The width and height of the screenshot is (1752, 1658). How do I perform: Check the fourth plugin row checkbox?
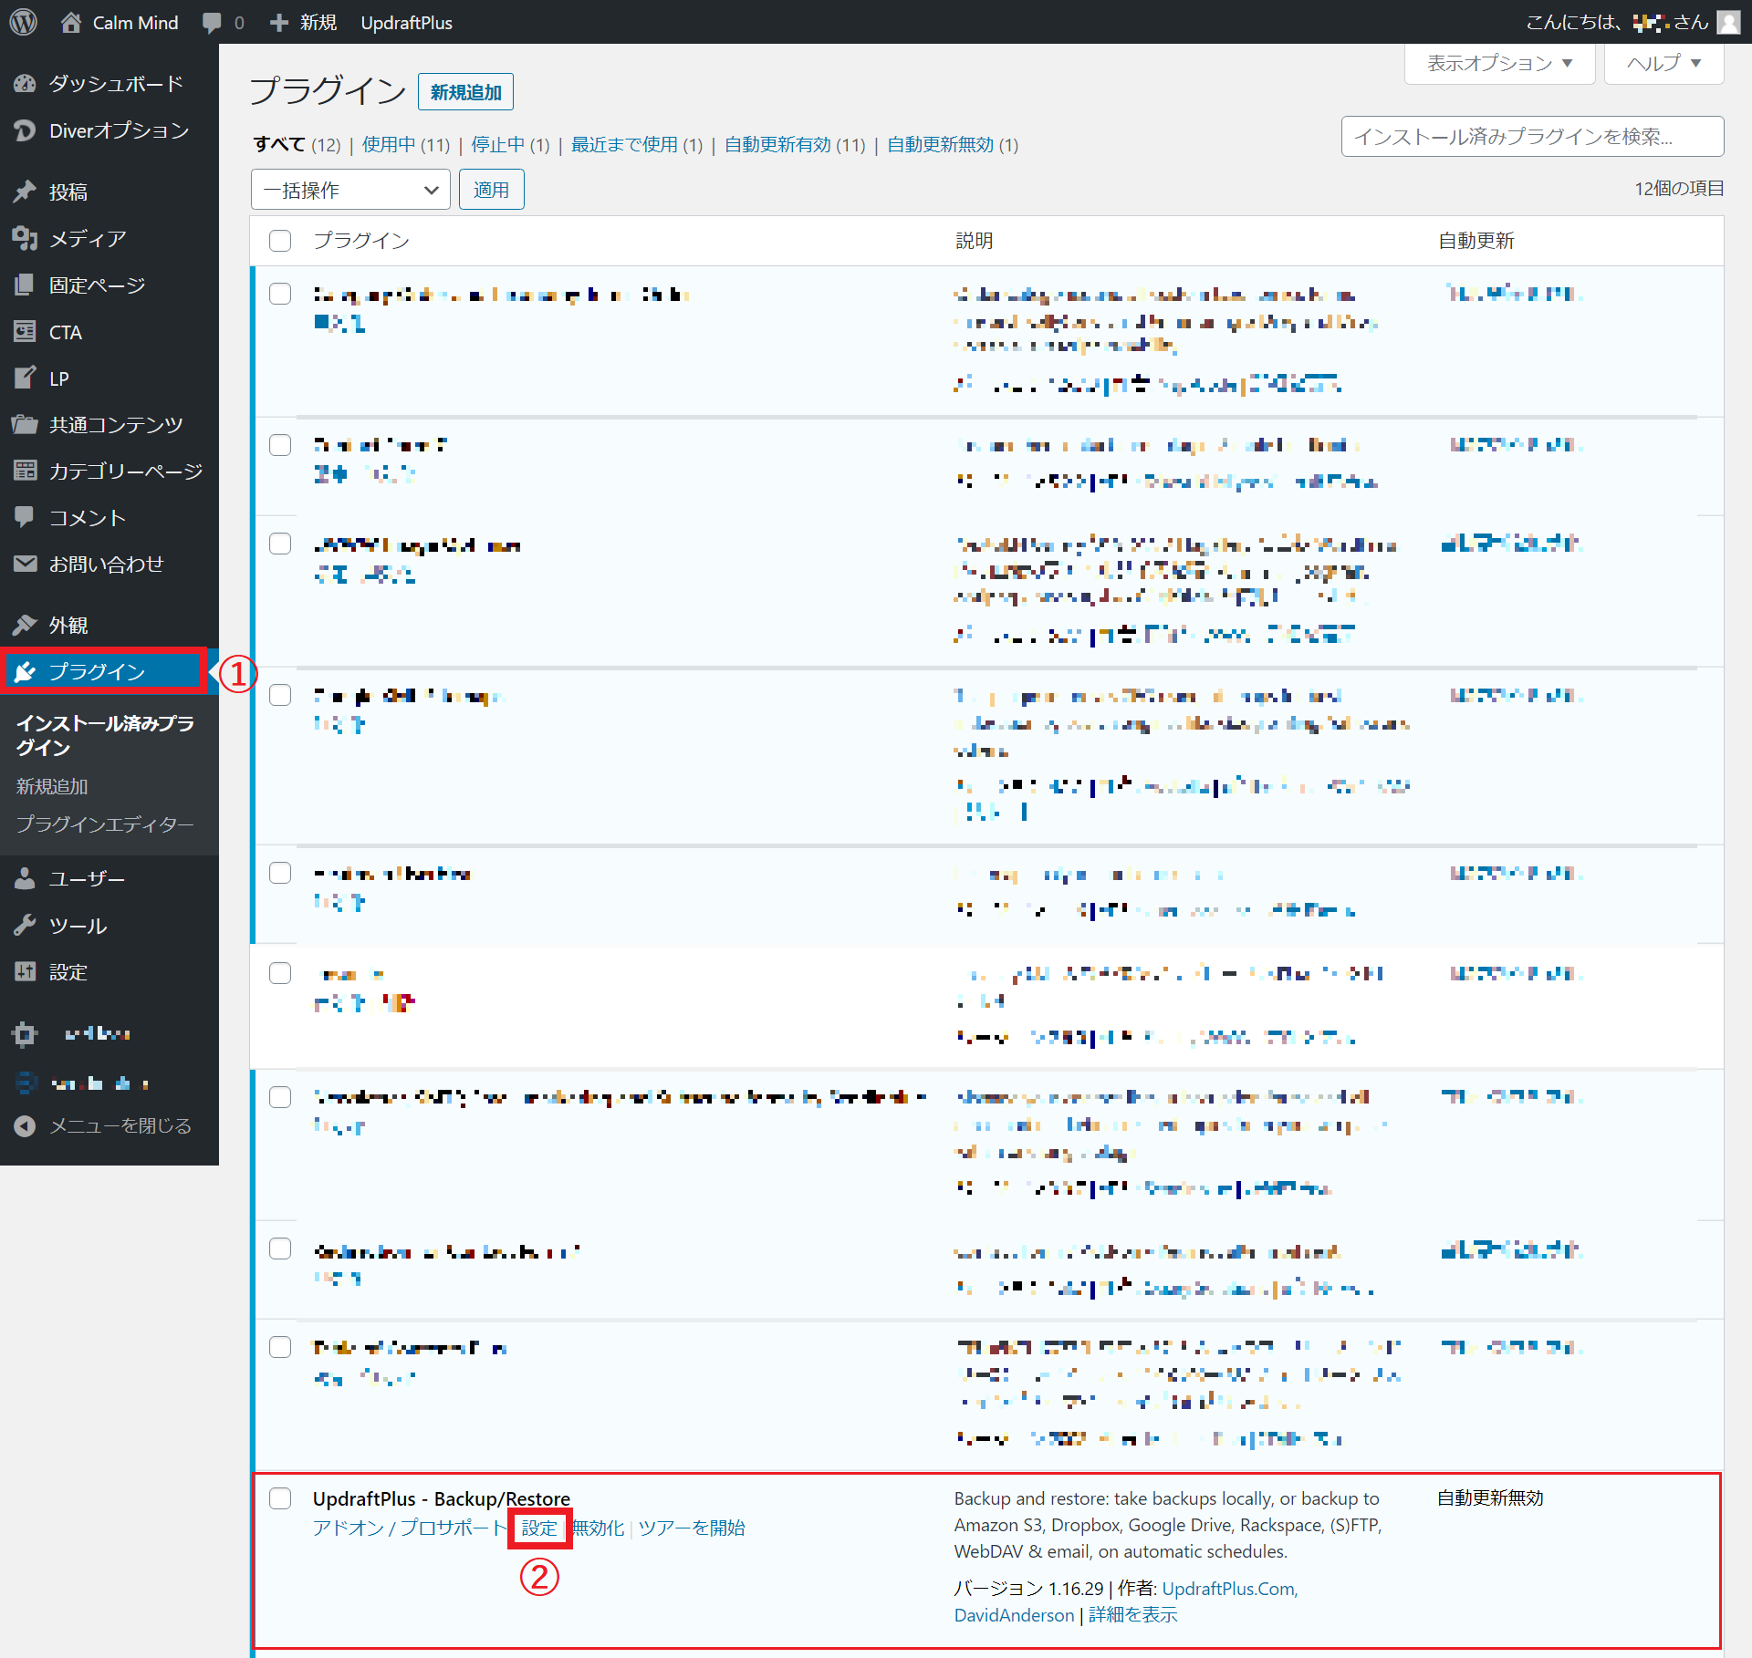pyautogui.click(x=280, y=695)
